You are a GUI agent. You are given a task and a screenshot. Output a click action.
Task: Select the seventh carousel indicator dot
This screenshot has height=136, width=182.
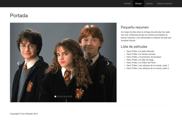pyautogui.click(x=69, y=96)
